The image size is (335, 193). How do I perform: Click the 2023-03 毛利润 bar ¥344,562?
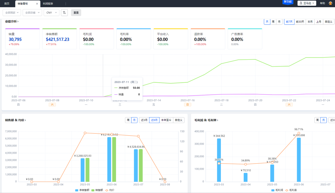point(219,160)
